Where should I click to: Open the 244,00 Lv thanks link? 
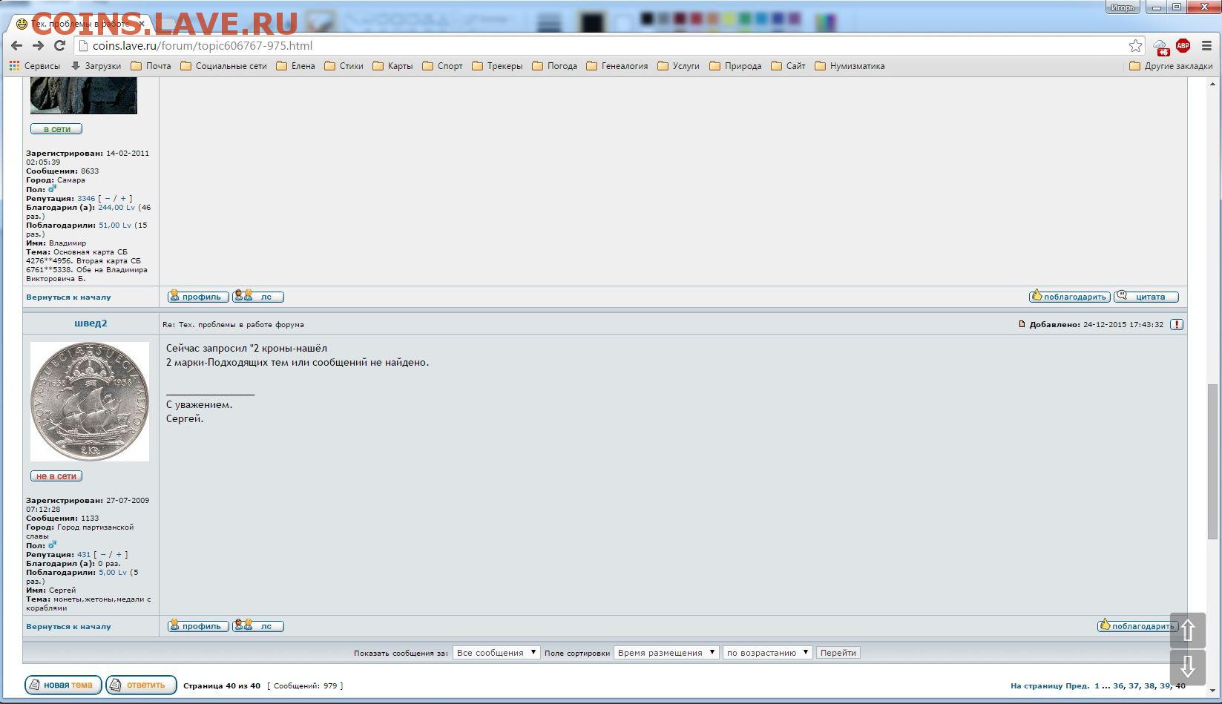tap(116, 208)
